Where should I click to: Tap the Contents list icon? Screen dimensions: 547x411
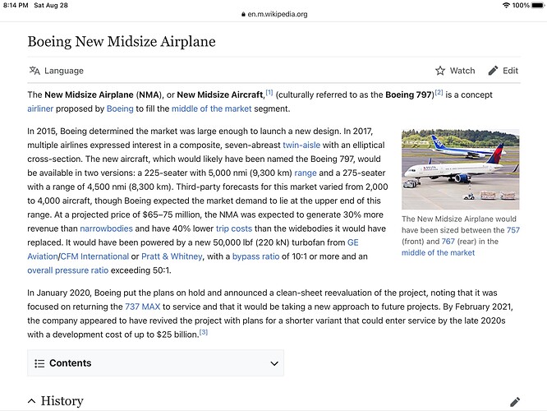39,363
